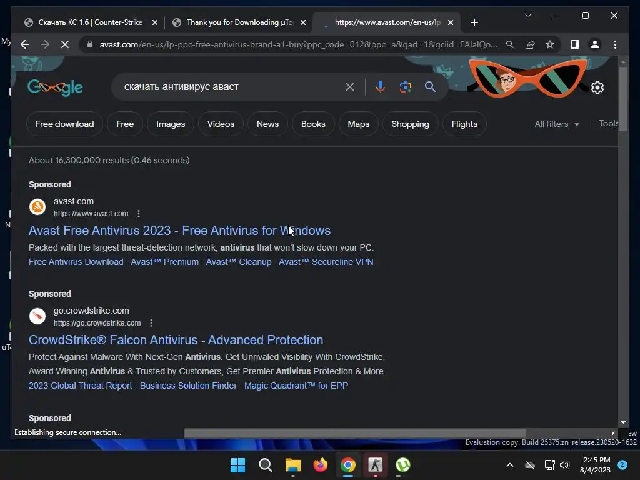Viewport: 640px width, 480px height.
Task: Open taskbar Search
Action: (x=265, y=465)
